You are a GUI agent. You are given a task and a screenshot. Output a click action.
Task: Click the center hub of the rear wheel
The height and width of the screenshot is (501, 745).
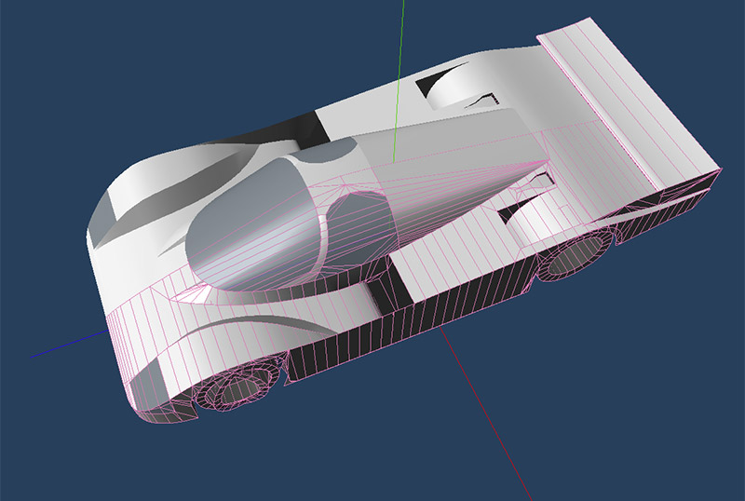(x=563, y=262)
